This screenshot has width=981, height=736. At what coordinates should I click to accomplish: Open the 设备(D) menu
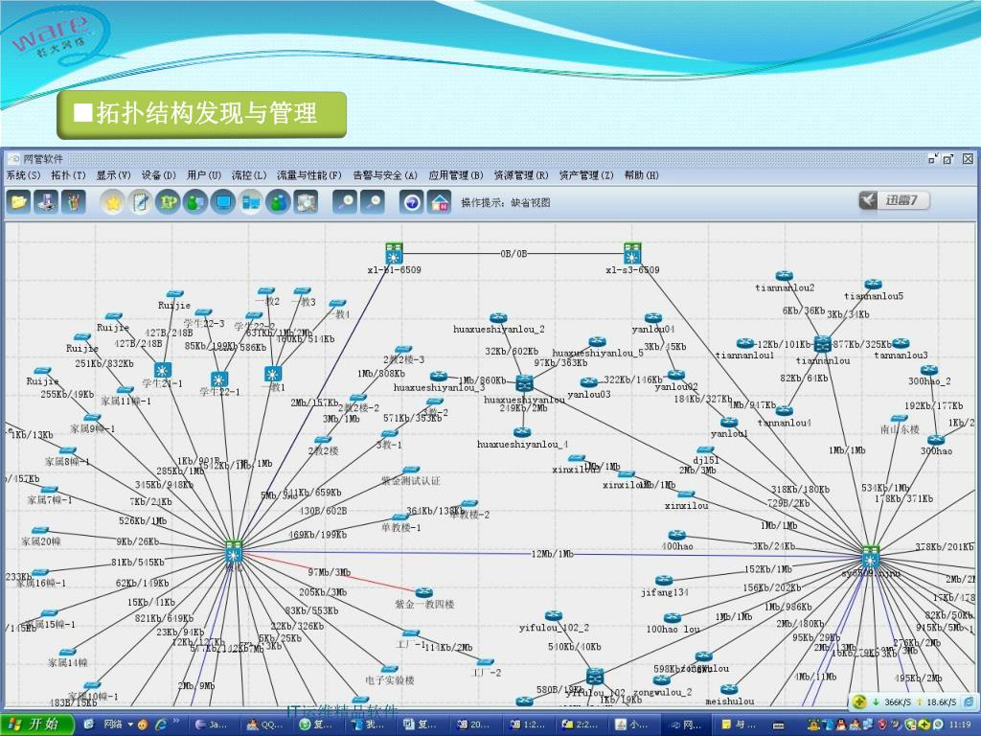coord(159,175)
